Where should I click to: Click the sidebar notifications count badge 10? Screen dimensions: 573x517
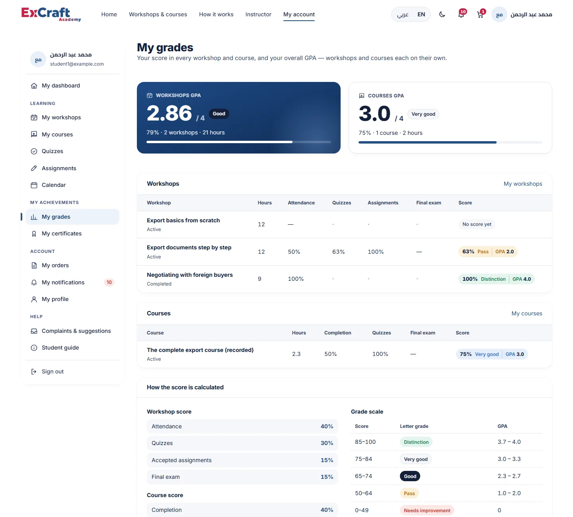(109, 282)
